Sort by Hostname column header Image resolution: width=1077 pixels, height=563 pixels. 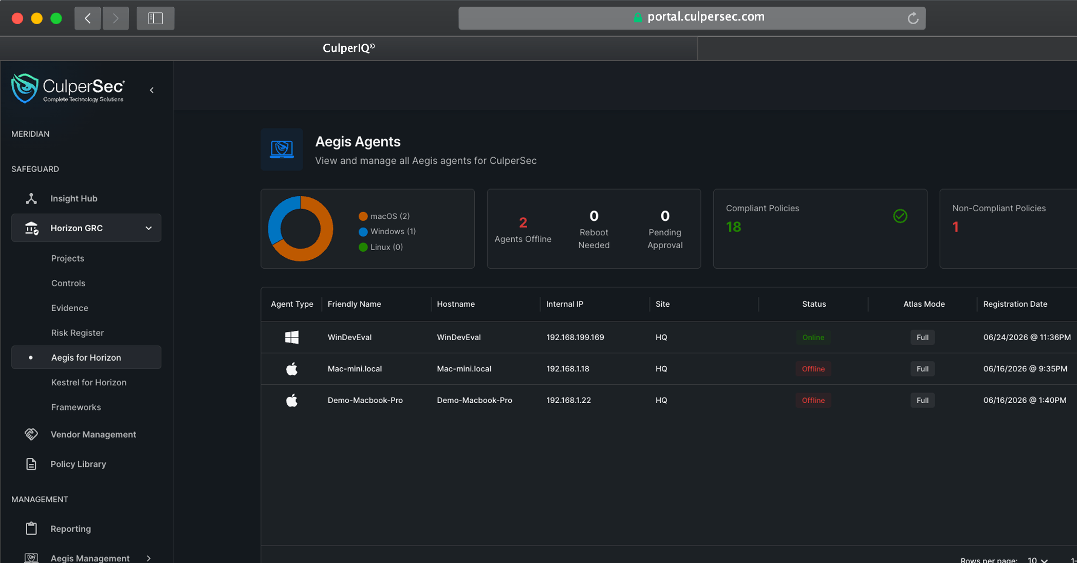click(x=456, y=304)
